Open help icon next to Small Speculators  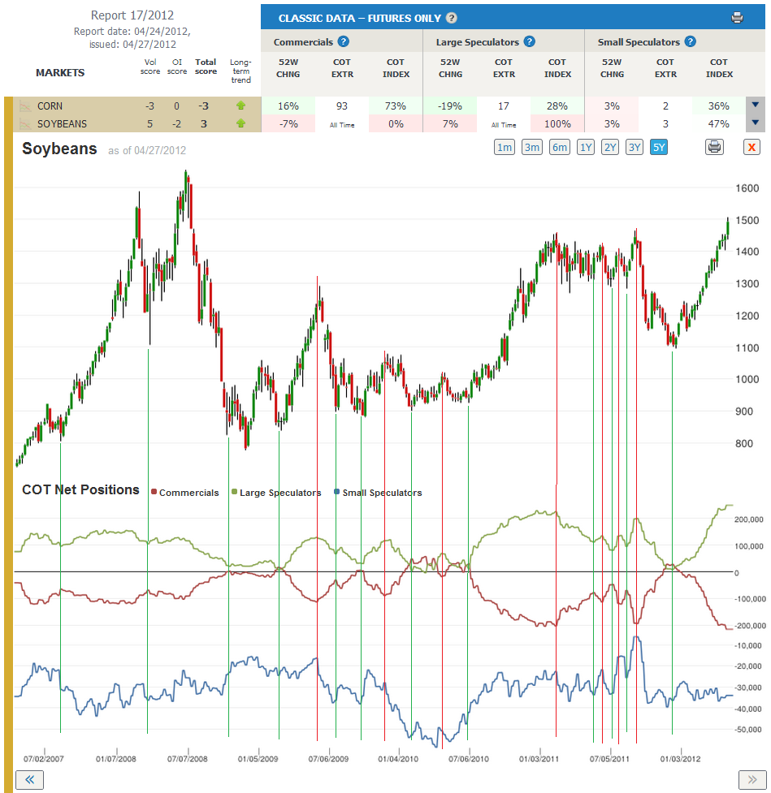pos(690,41)
